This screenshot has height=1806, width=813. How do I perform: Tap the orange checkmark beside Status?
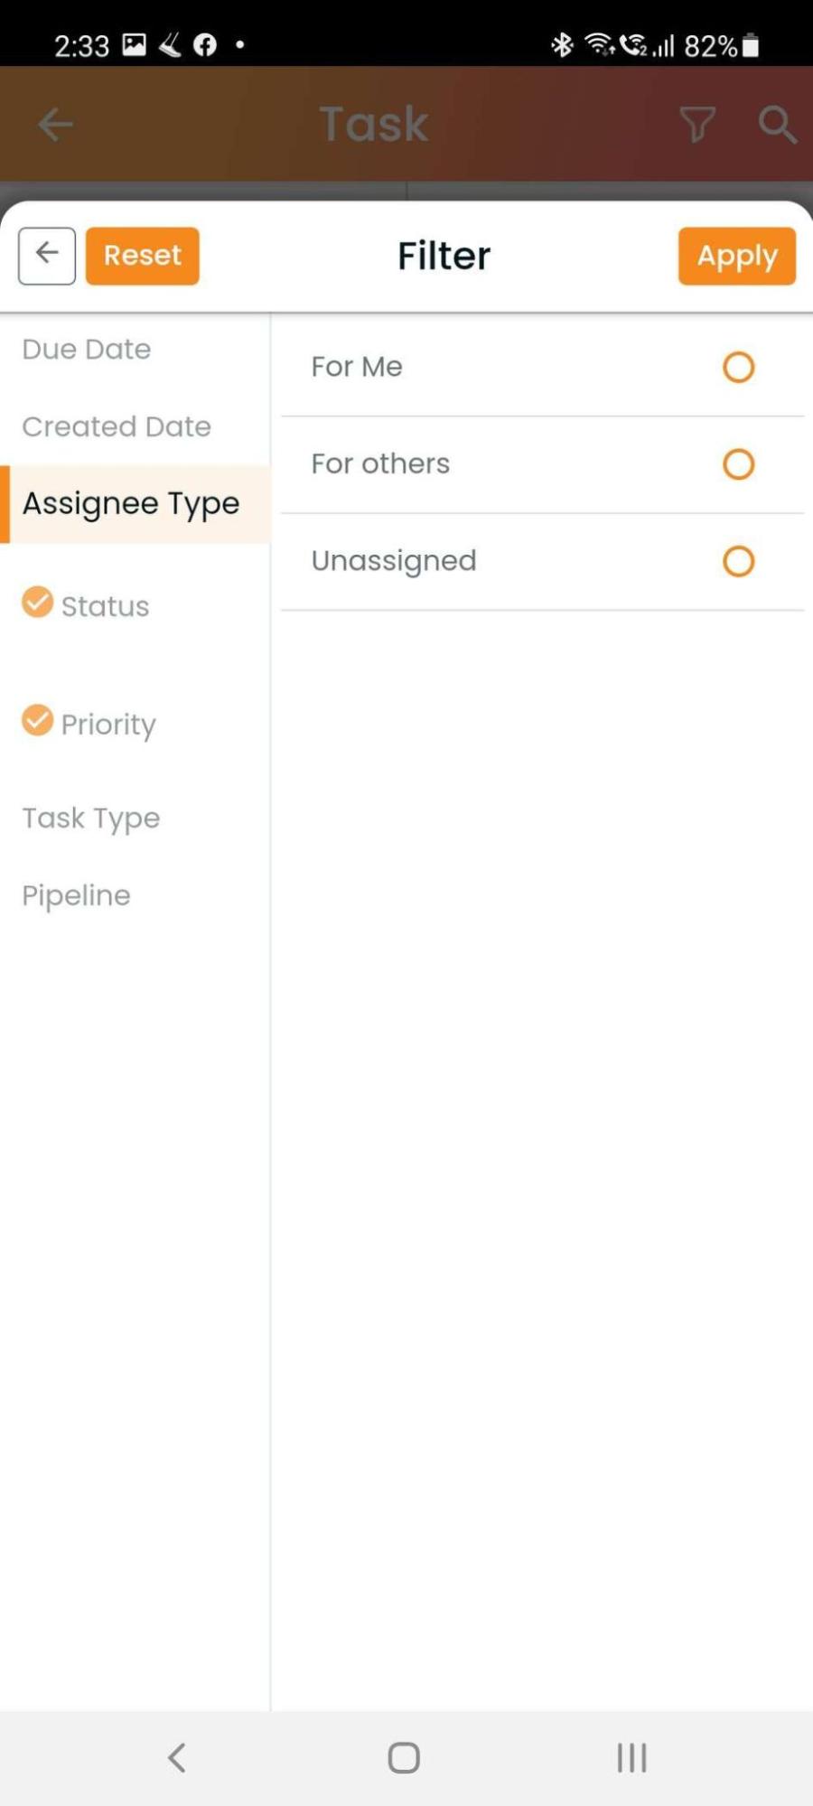click(37, 602)
